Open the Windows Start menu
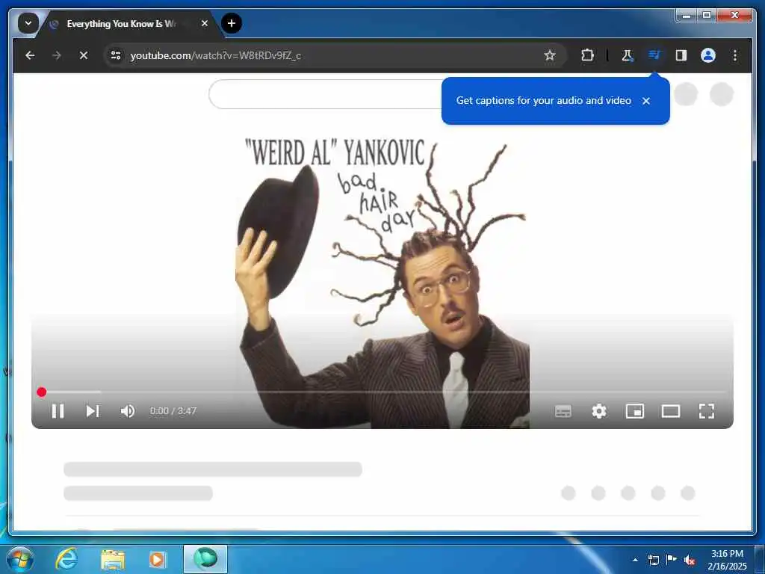Screen dimensions: 765x574 20,559
